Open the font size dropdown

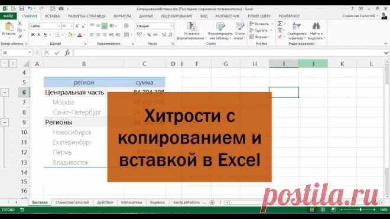pos(71,26)
